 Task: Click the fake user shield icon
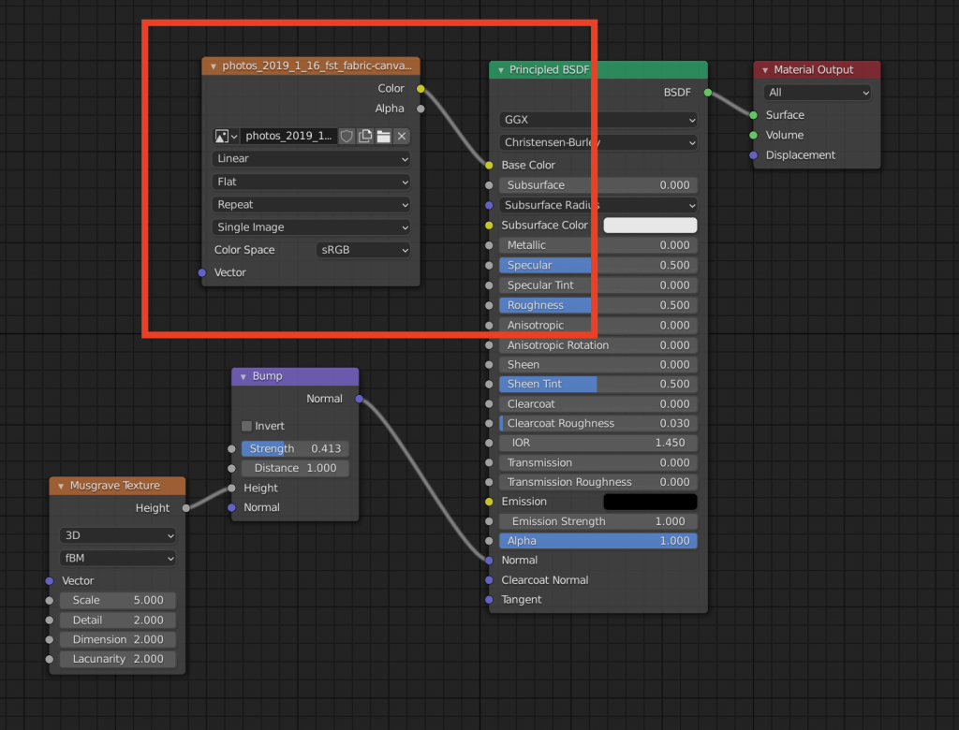coord(347,137)
